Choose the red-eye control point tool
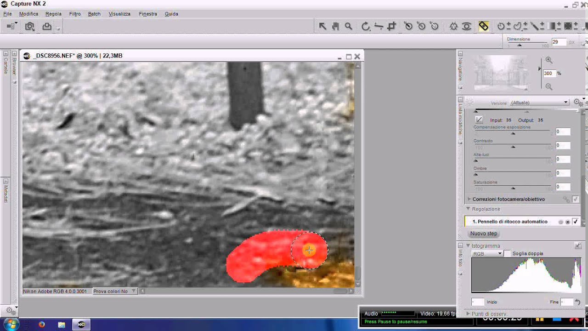Screen dimensions: 588x331 point(467,26)
